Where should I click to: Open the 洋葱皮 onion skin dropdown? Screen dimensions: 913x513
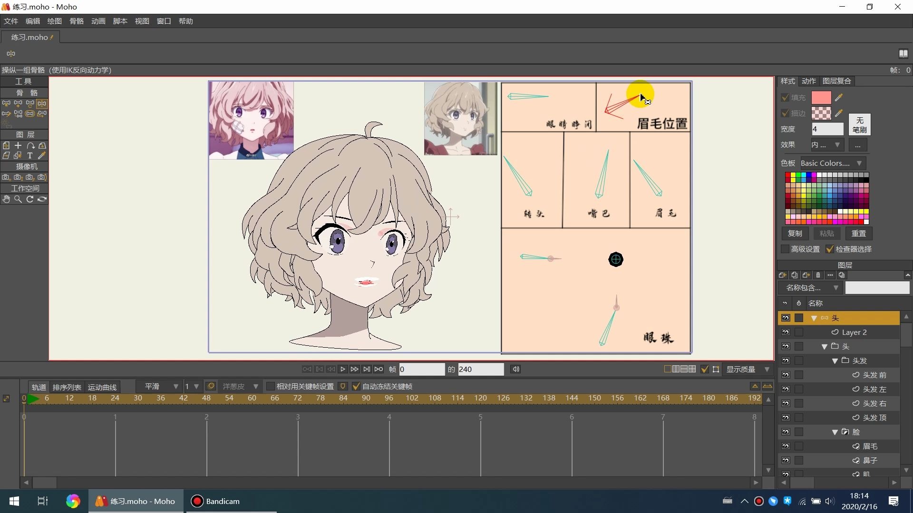click(x=240, y=386)
